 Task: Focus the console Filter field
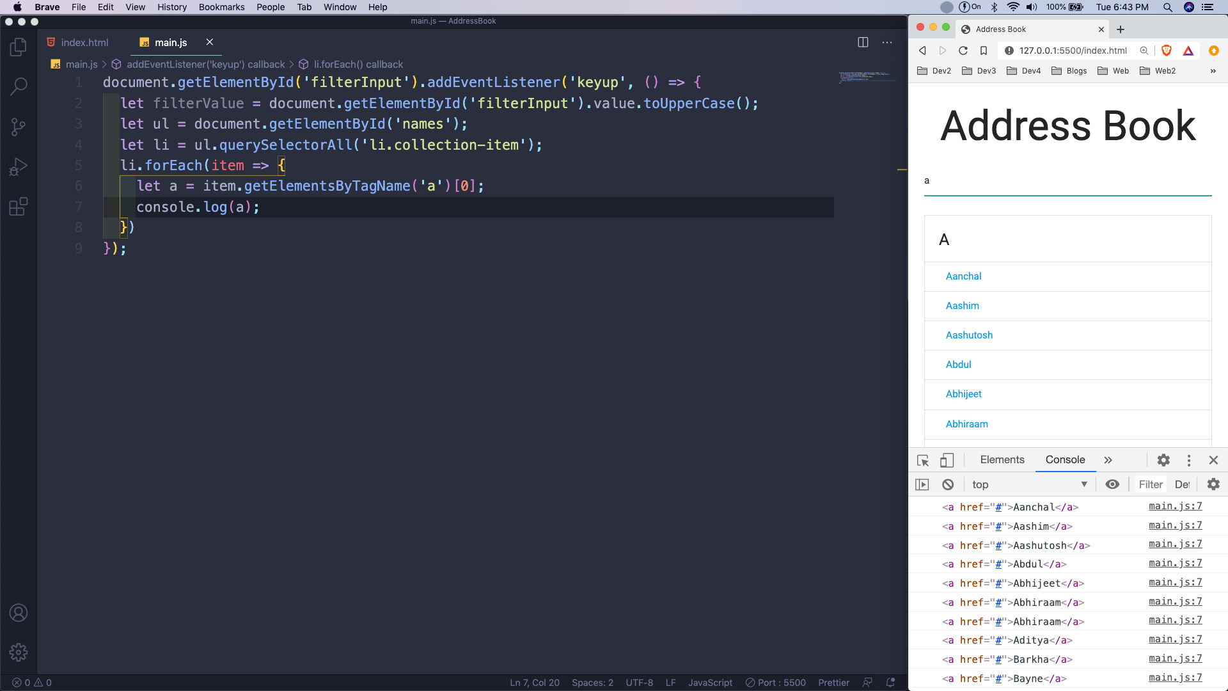1150,484
